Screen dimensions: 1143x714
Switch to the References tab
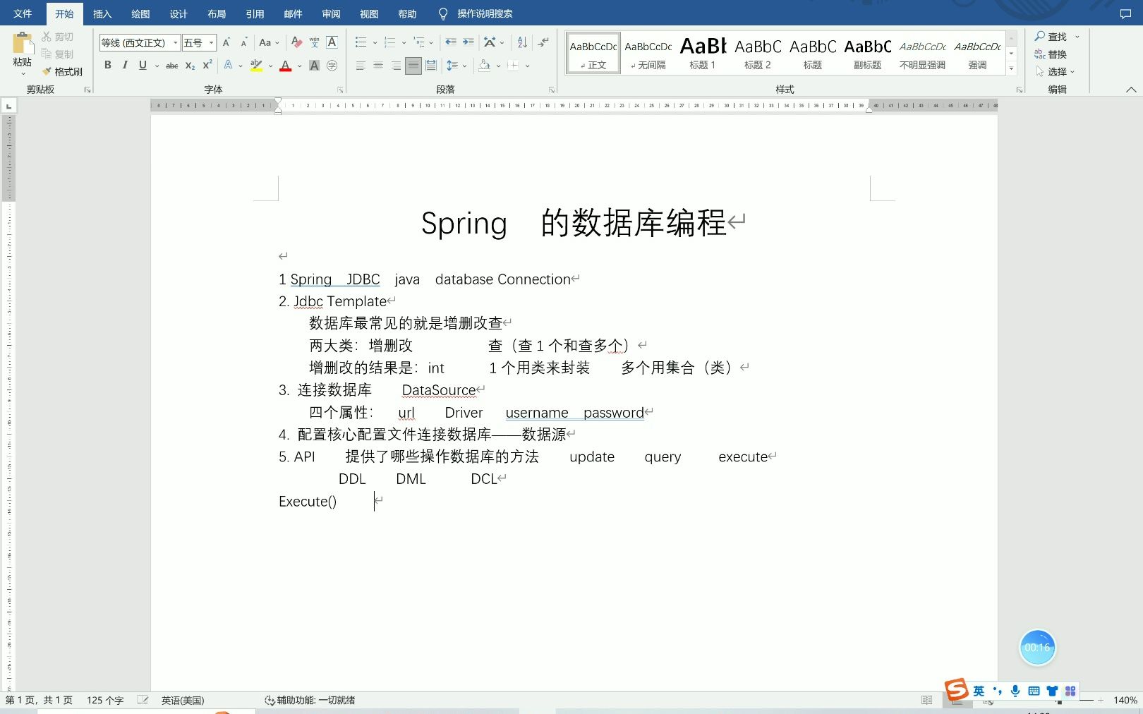pos(255,13)
